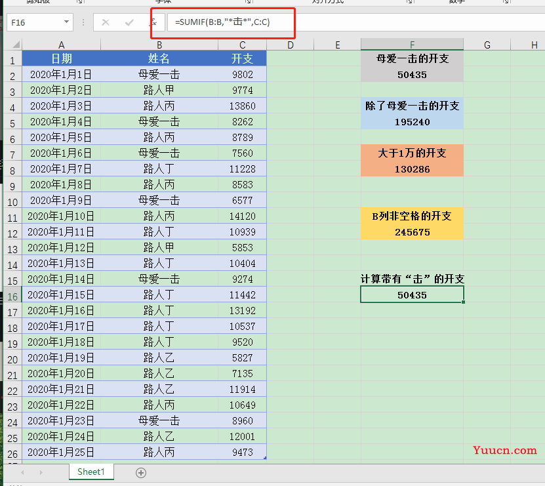Click the Select All corner triangle
545x486 pixels.
(x=16, y=45)
